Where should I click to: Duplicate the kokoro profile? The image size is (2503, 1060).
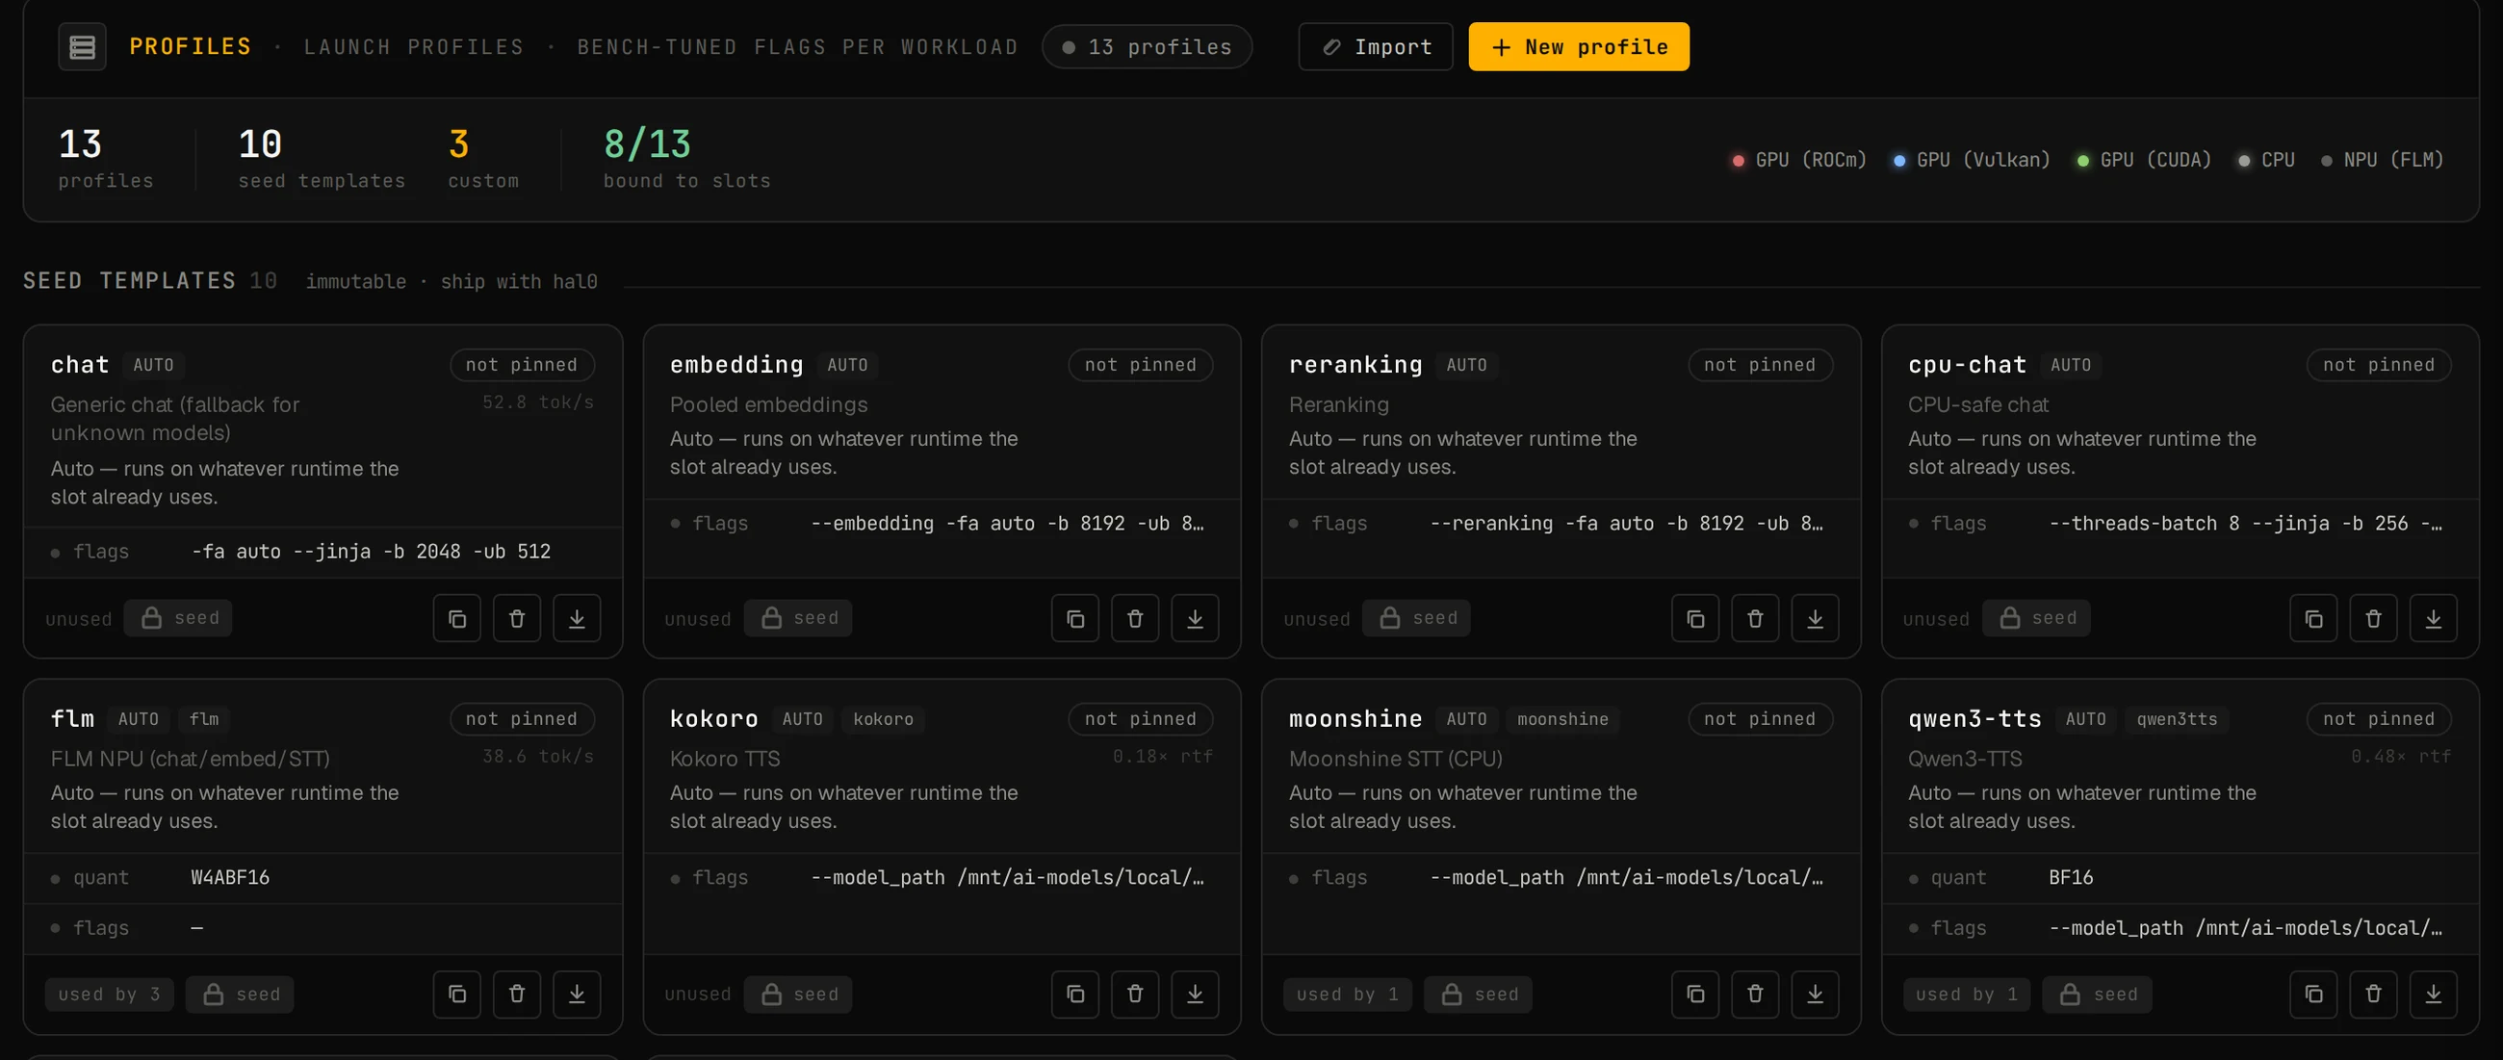pyautogui.click(x=1075, y=995)
